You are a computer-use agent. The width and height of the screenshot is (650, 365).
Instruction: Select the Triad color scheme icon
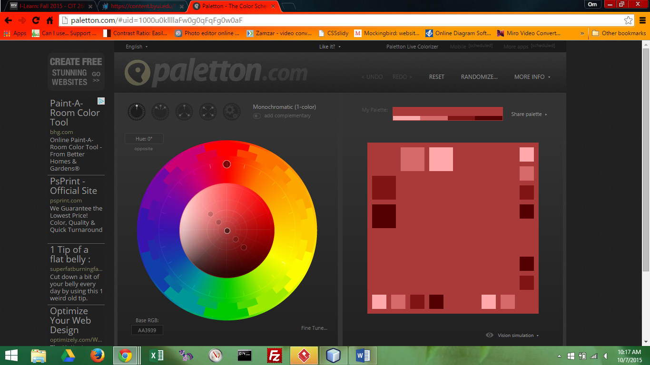click(184, 112)
